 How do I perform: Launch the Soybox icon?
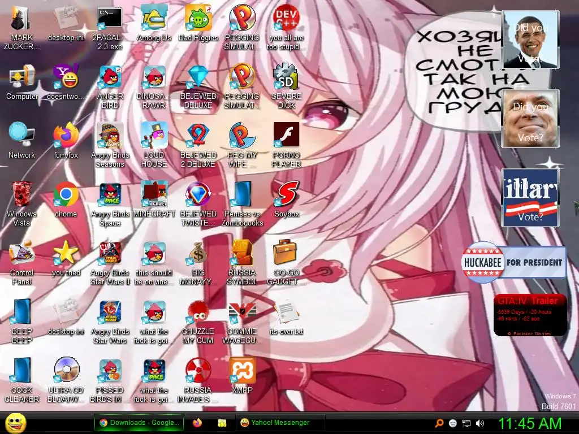tap(286, 199)
